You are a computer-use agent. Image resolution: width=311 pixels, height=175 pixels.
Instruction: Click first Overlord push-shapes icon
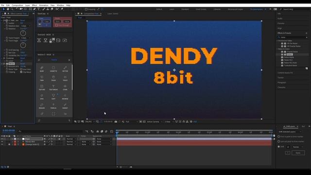(x=39, y=40)
